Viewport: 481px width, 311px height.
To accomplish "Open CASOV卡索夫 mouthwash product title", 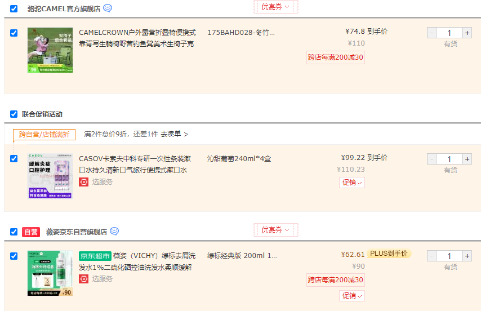I will click(x=135, y=164).
